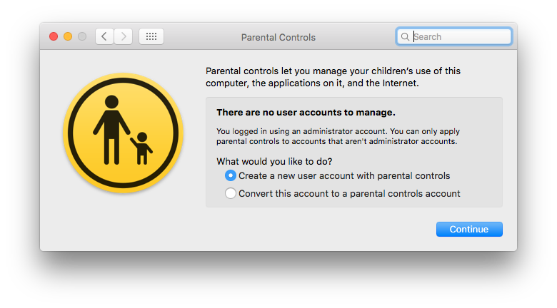Focus the Search text field
Viewport: 557px width, 308px height.
point(454,36)
